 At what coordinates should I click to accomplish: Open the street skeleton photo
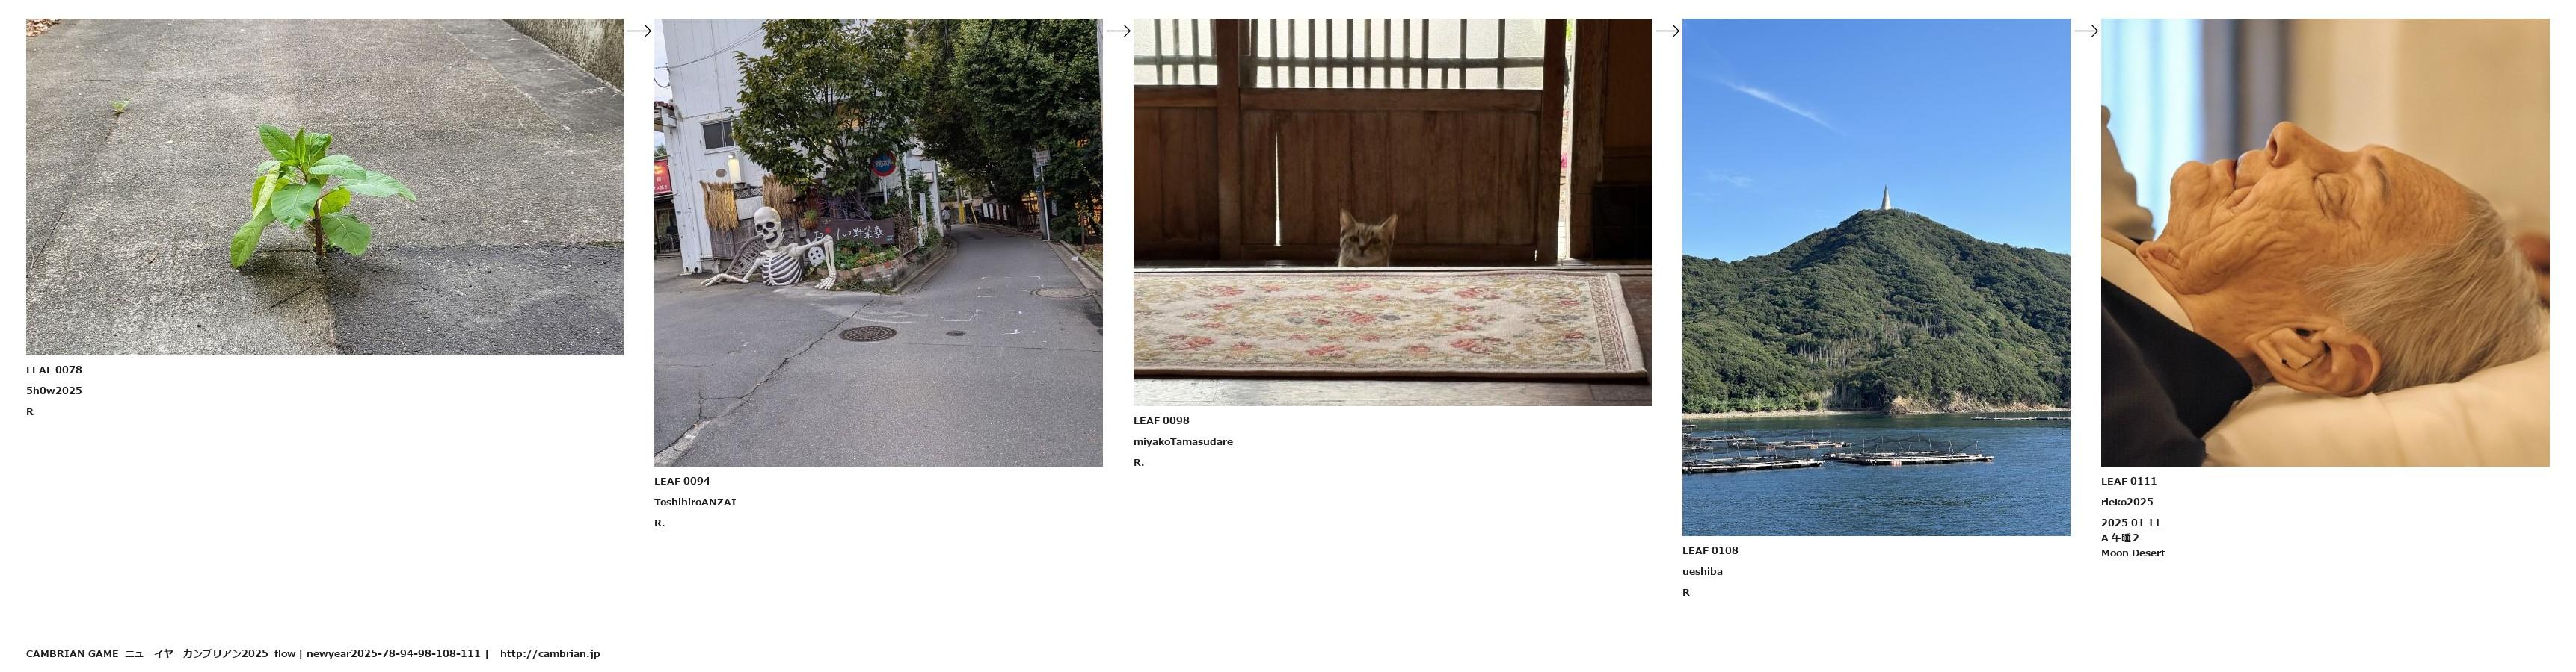coord(878,243)
